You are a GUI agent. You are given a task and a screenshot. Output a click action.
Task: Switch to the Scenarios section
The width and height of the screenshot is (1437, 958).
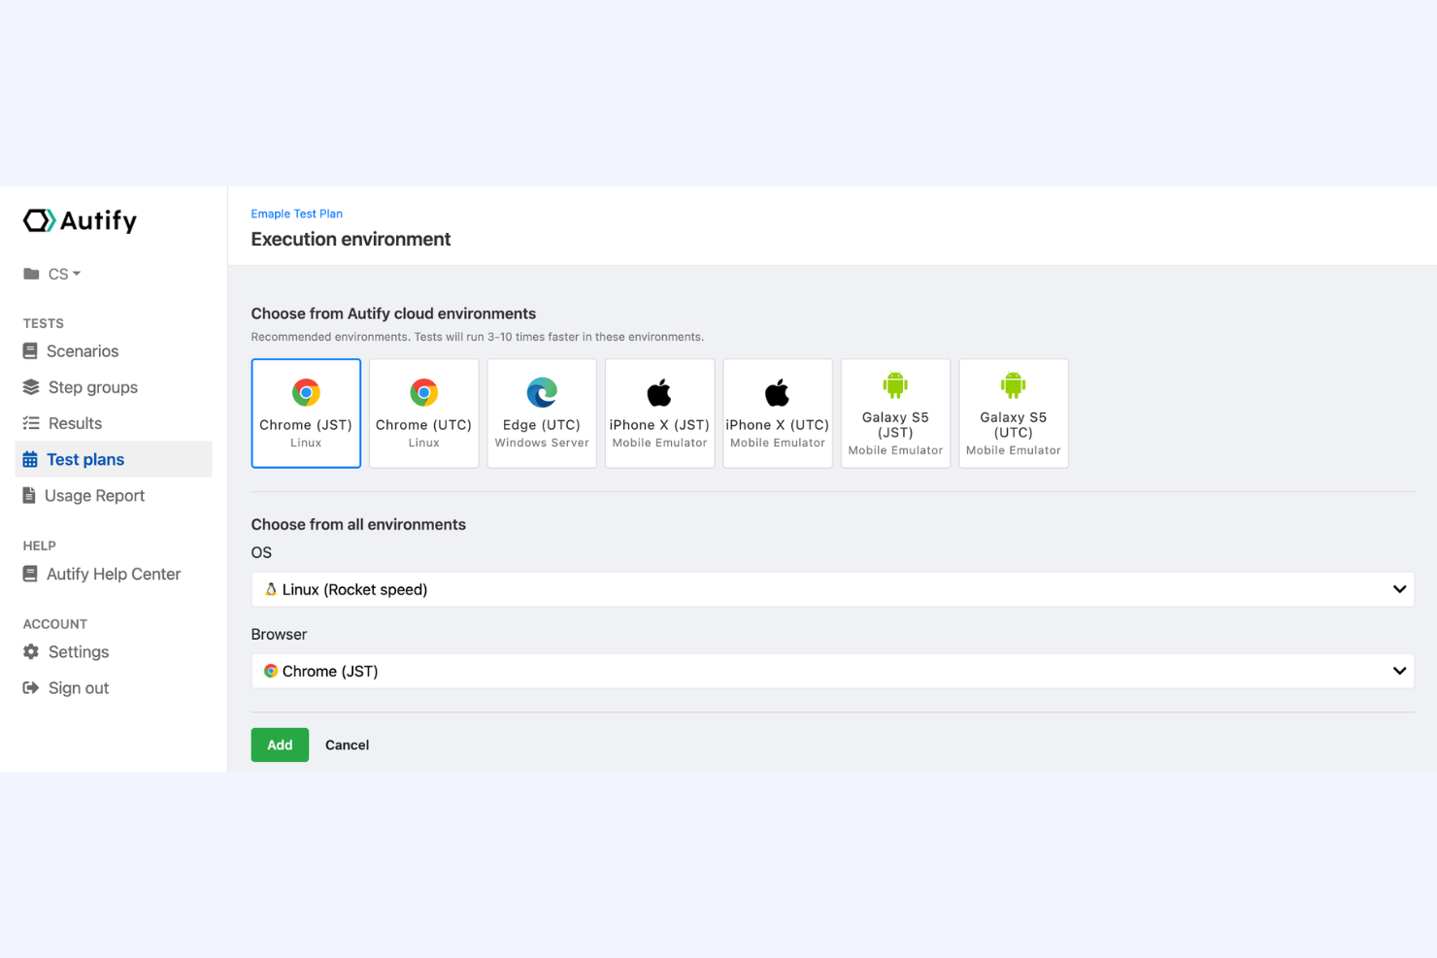[x=82, y=350]
